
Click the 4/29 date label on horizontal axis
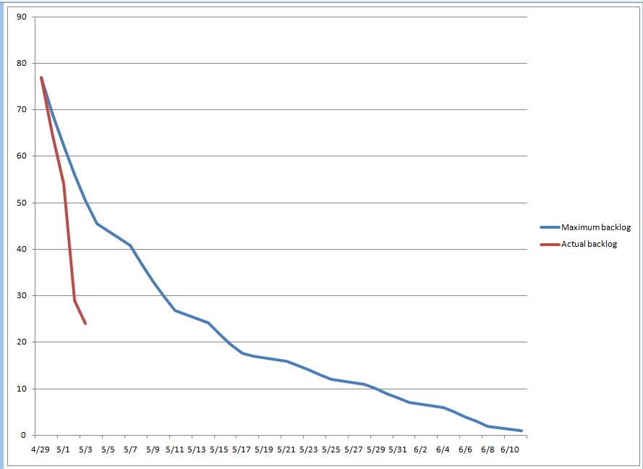(41, 449)
